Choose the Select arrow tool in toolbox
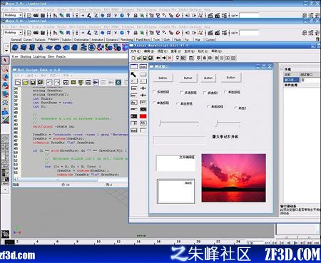This screenshot has height=263, width=321. pyautogui.click(x=5, y=61)
